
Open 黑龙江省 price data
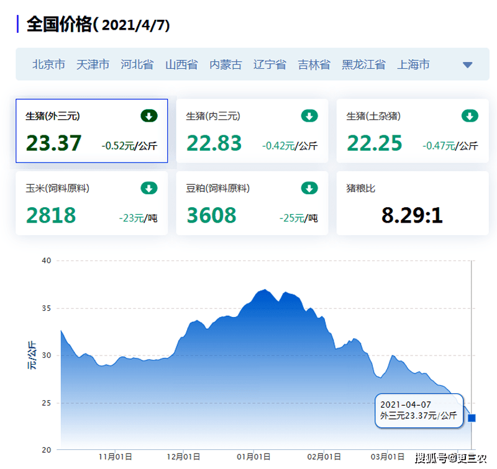tap(363, 65)
